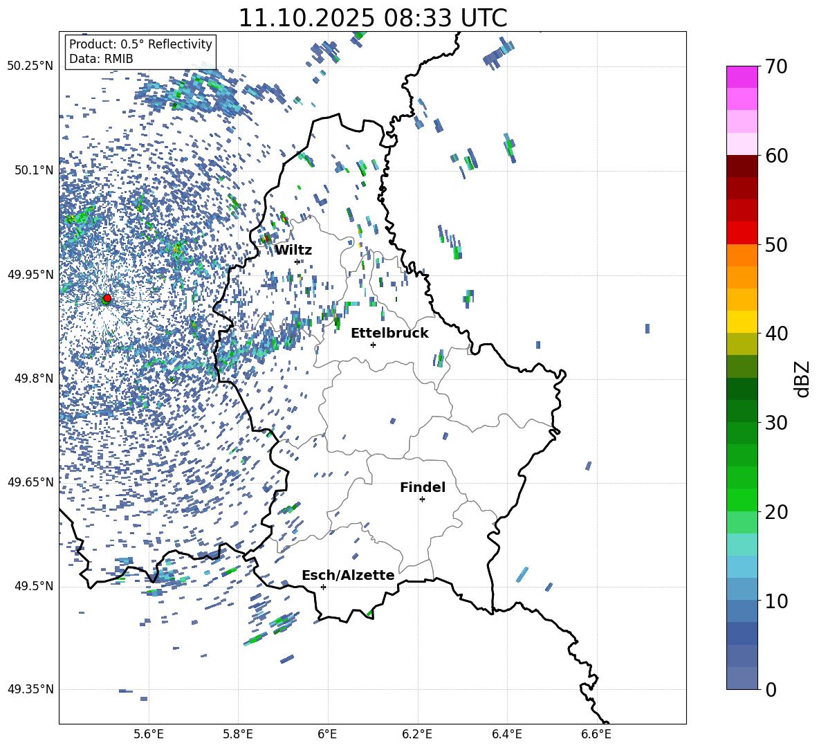Image resolution: width=819 pixels, height=748 pixels.
Task: Pick the magenta top swatch of colorbar
Action: pyautogui.click(x=742, y=77)
